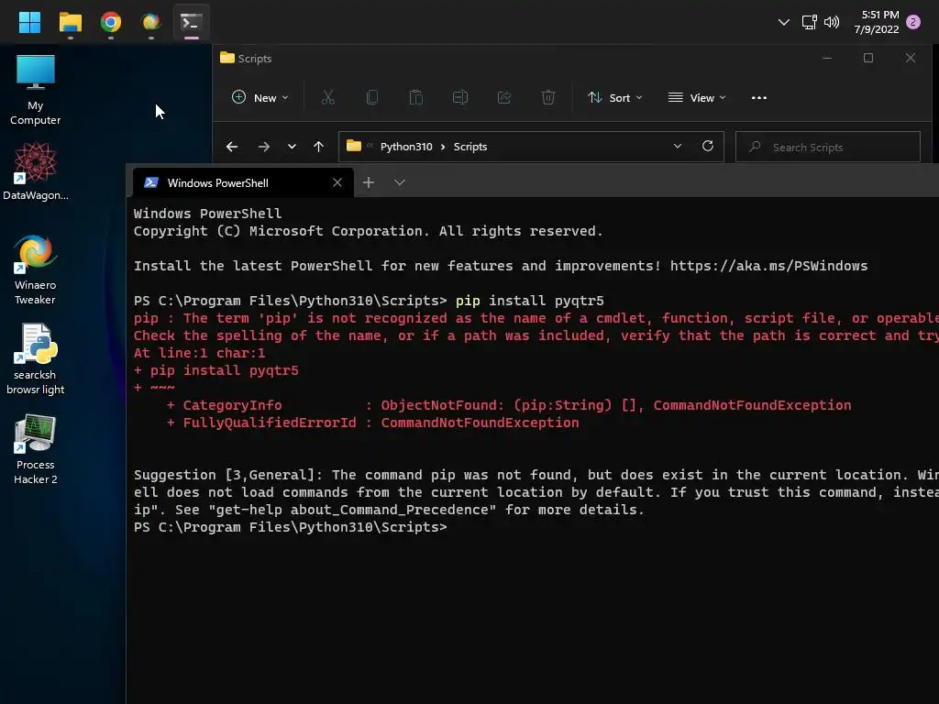Click the 'At line:1 char:1' text
This screenshot has height=704, width=939.
coord(199,353)
